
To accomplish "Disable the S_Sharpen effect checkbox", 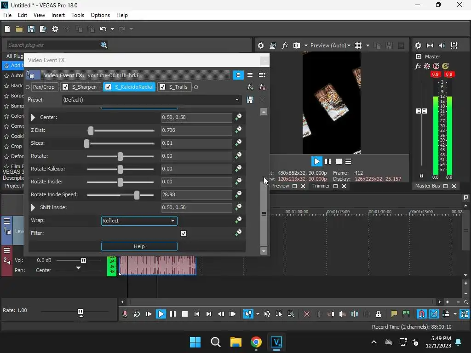I will point(65,87).
